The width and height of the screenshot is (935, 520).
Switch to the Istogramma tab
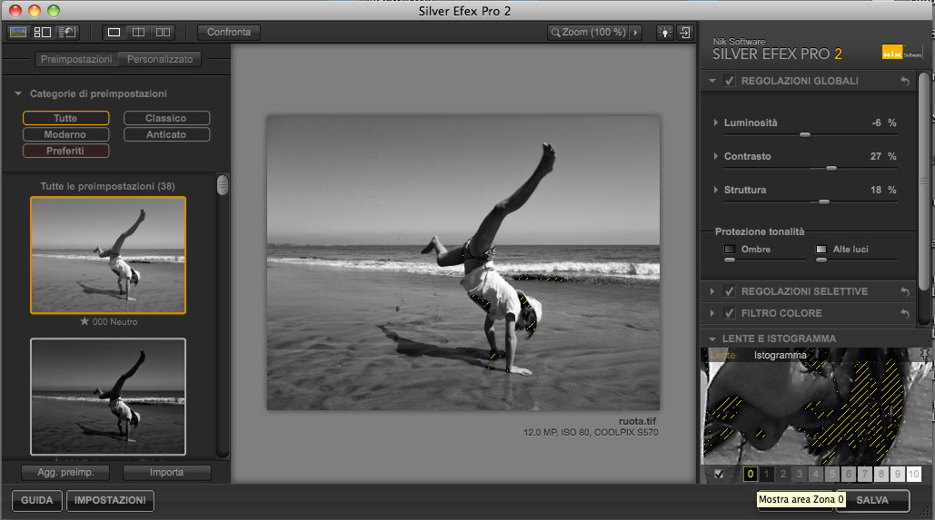[780, 356]
